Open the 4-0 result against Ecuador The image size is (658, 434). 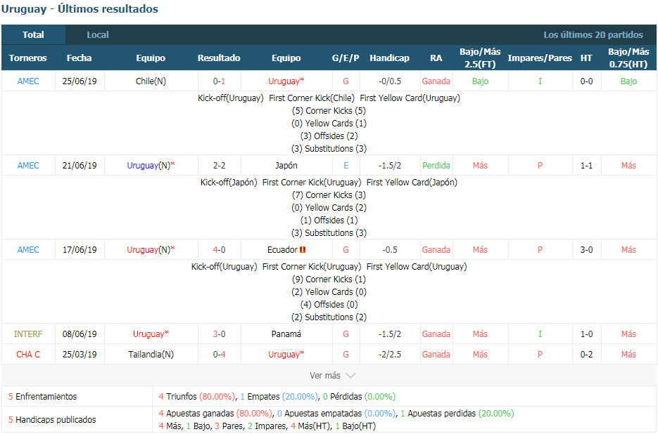pos(219,250)
